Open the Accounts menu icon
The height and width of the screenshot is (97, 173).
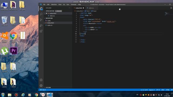coord(41,80)
